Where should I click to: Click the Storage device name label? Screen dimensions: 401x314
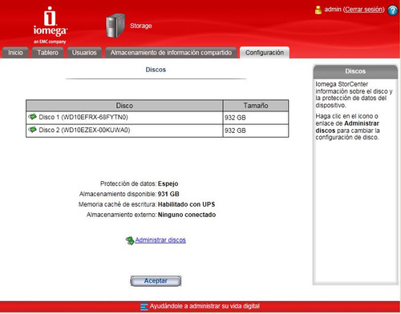coord(141,26)
